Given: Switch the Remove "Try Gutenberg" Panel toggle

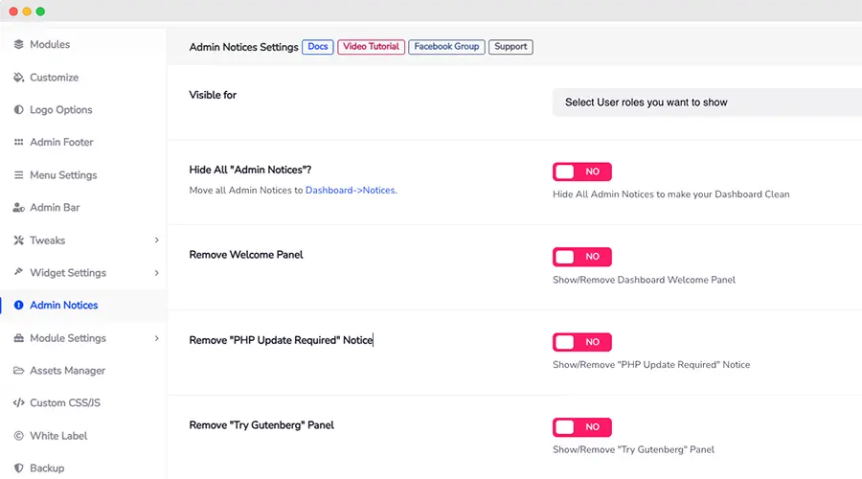Looking at the screenshot, I should point(581,427).
